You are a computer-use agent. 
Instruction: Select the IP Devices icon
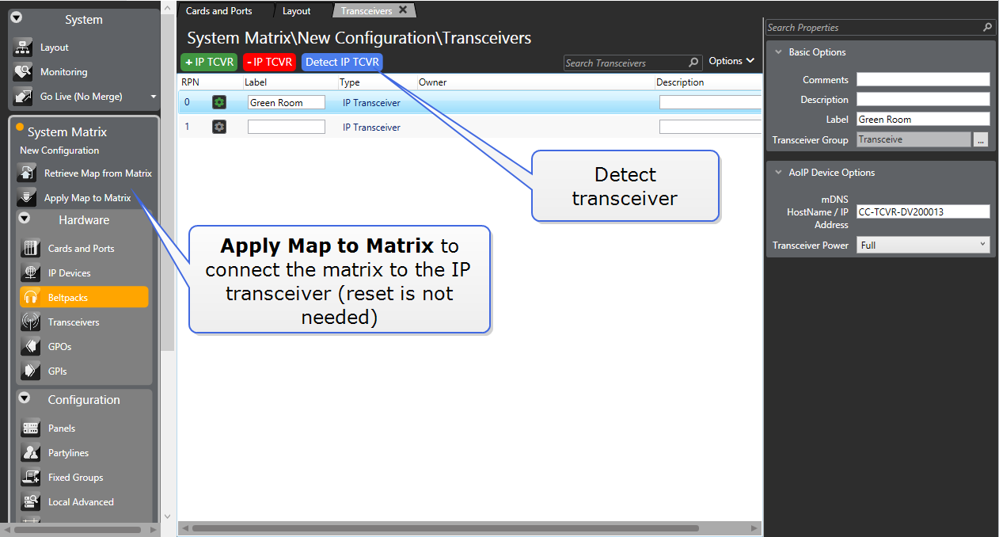[x=31, y=273]
